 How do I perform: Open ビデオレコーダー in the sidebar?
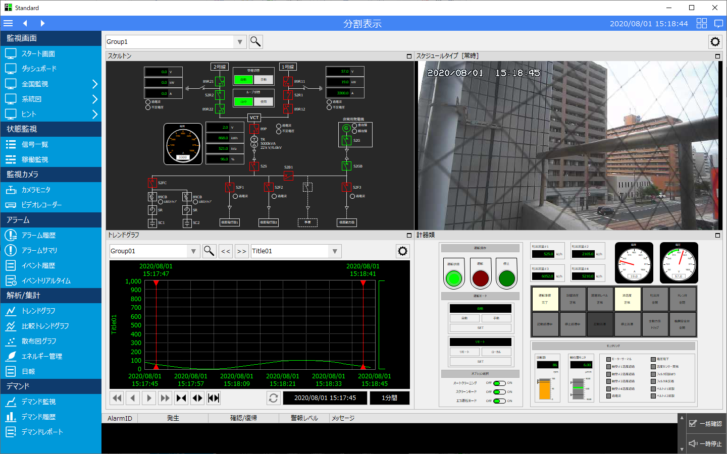[50, 205]
